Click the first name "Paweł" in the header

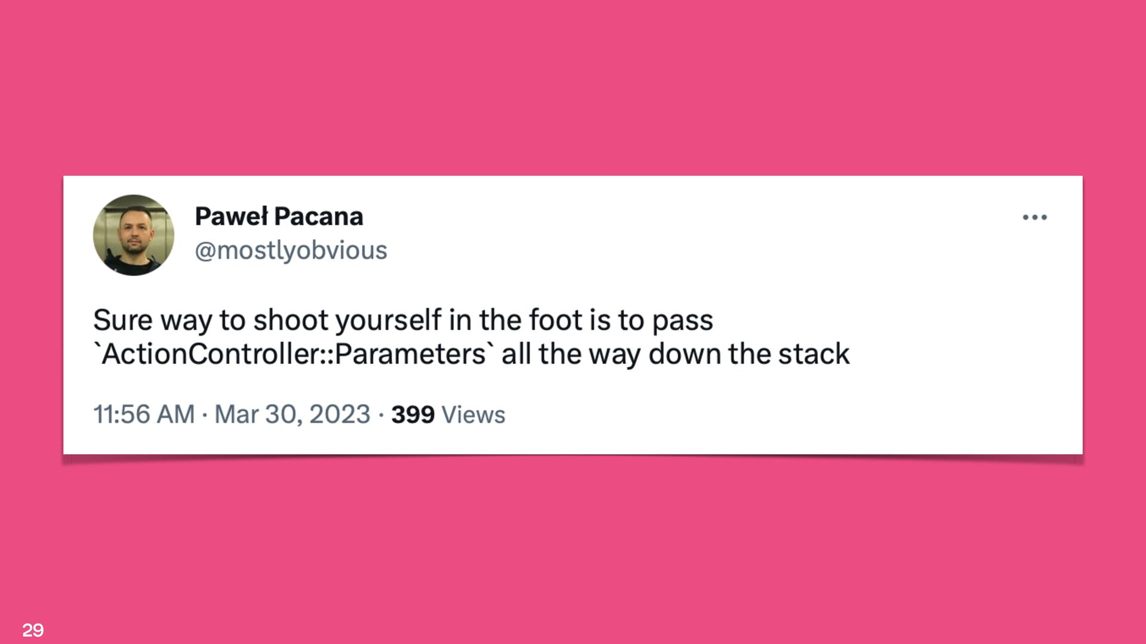tap(231, 216)
